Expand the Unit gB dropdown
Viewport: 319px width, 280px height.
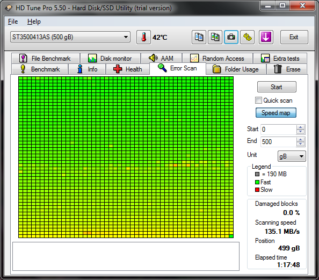point(292,156)
